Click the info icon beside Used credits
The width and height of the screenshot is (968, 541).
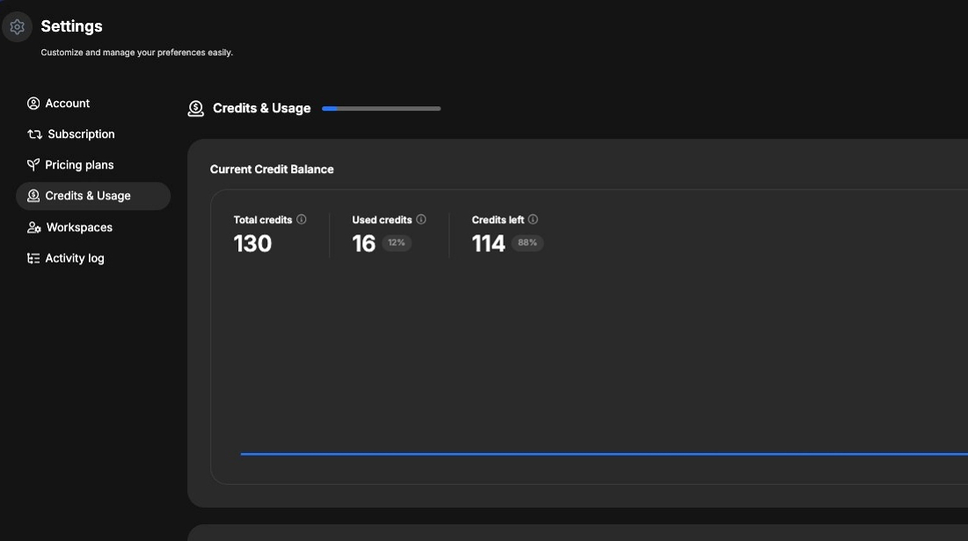pos(421,220)
